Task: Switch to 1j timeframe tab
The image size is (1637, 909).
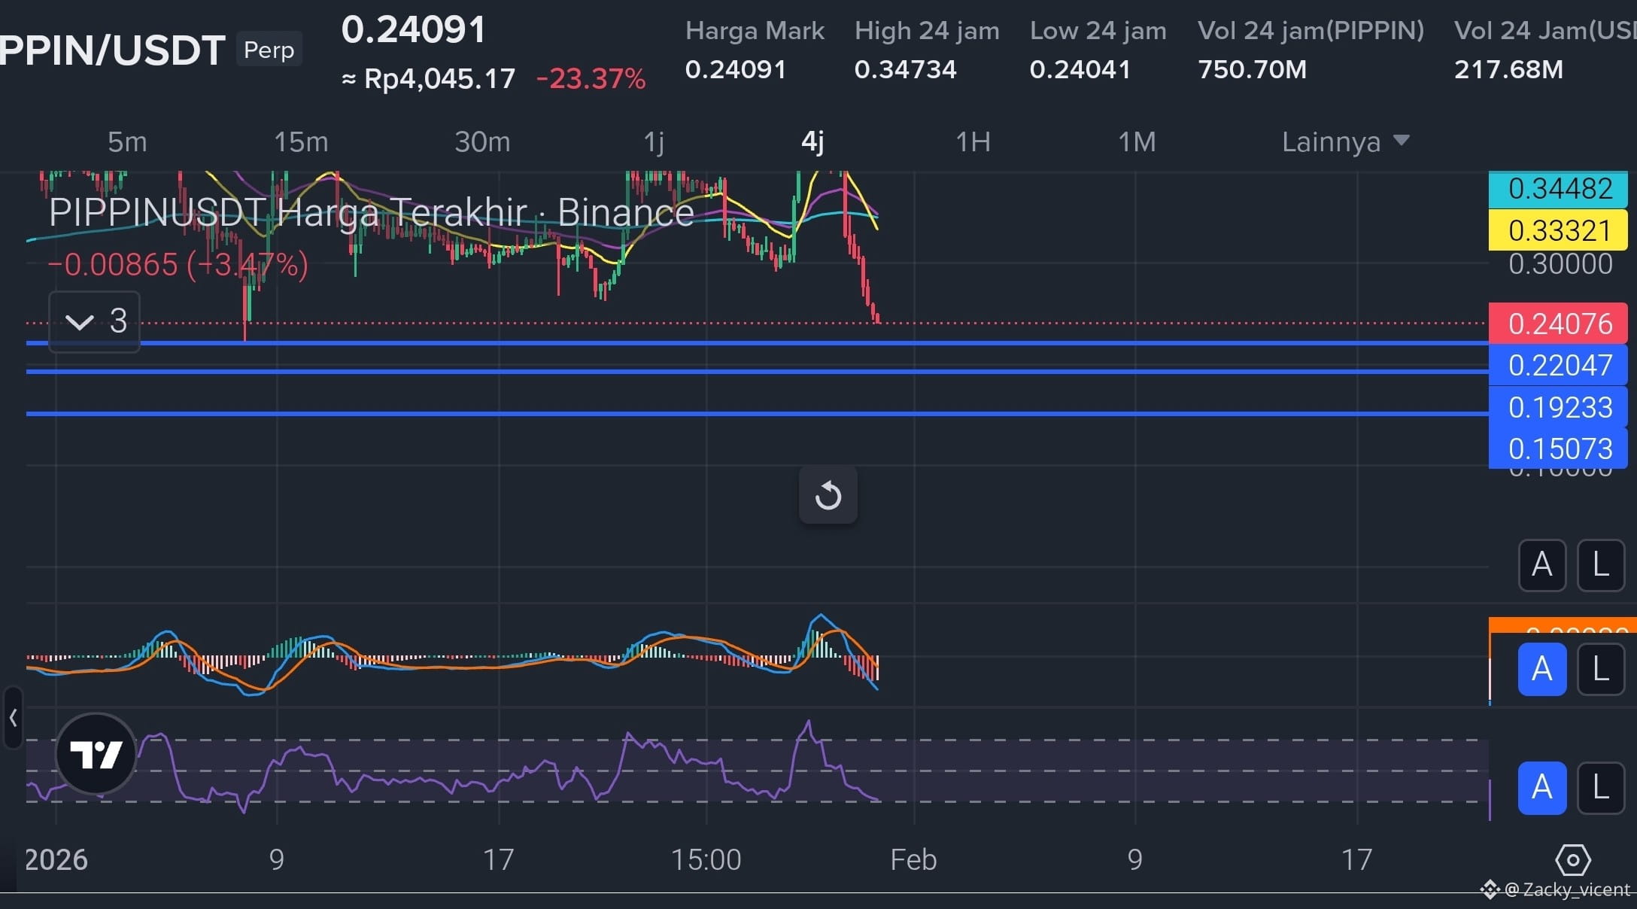Action: pyautogui.click(x=654, y=141)
